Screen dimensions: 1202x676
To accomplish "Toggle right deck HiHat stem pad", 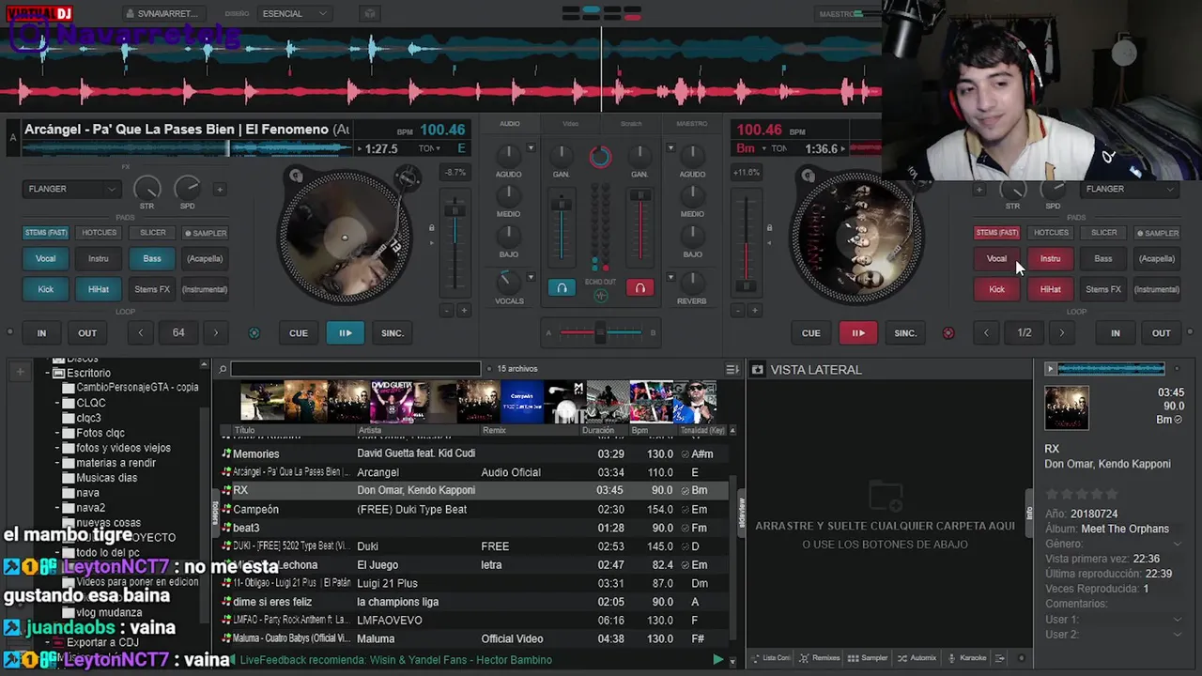I will [1050, 289].
